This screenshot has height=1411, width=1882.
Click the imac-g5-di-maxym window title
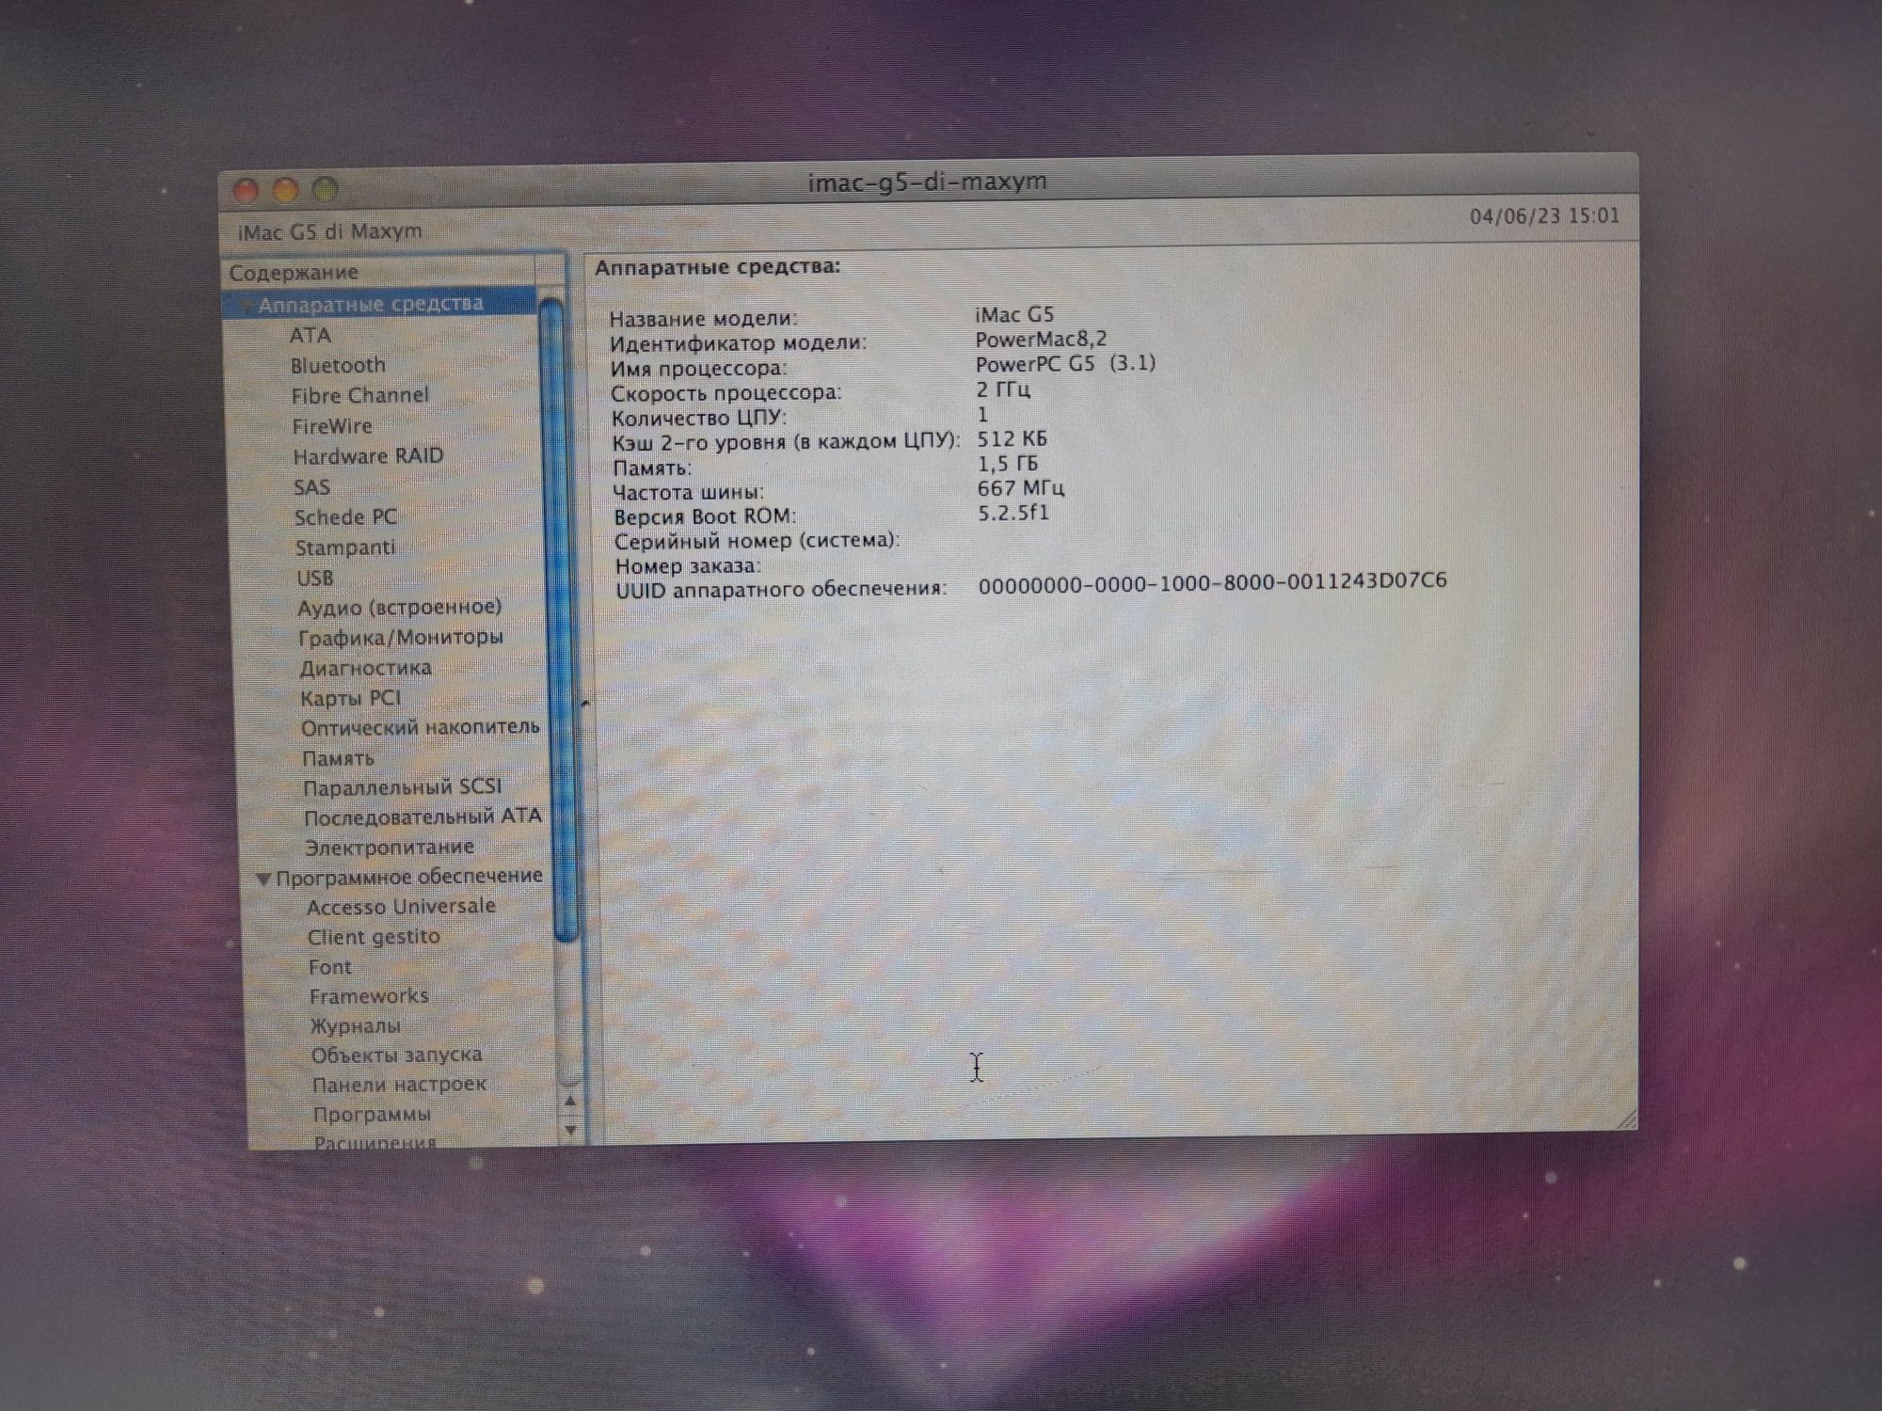927,182
